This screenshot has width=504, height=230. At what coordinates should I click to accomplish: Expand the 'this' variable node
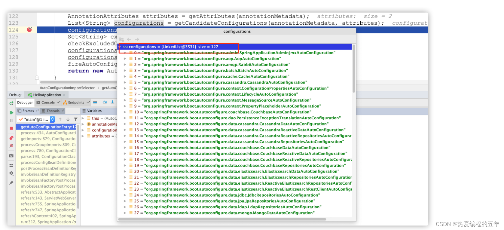point(83,118)
